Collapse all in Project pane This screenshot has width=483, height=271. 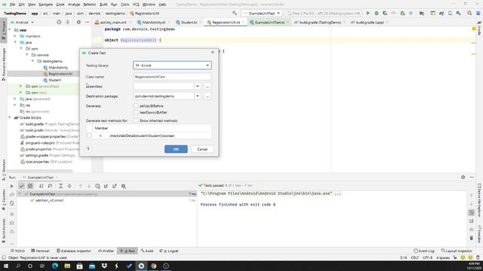coord(68,22)
